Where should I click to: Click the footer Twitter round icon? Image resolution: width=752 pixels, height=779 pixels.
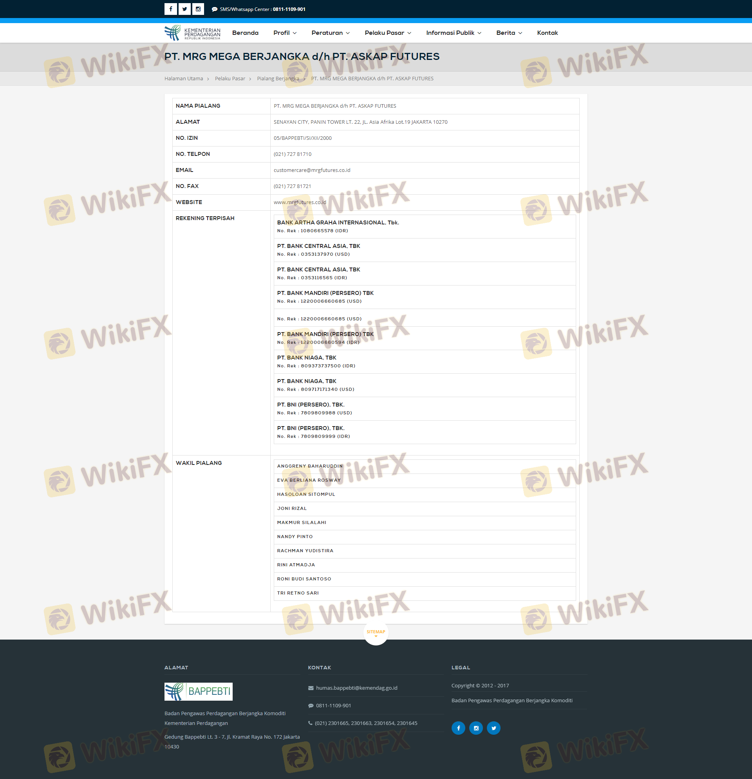pyautogui.click(x=493, y=728)
